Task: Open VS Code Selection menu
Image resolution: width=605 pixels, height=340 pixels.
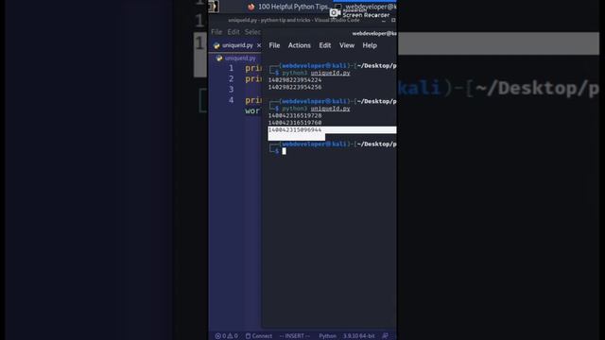Action: tap(252, 32)
